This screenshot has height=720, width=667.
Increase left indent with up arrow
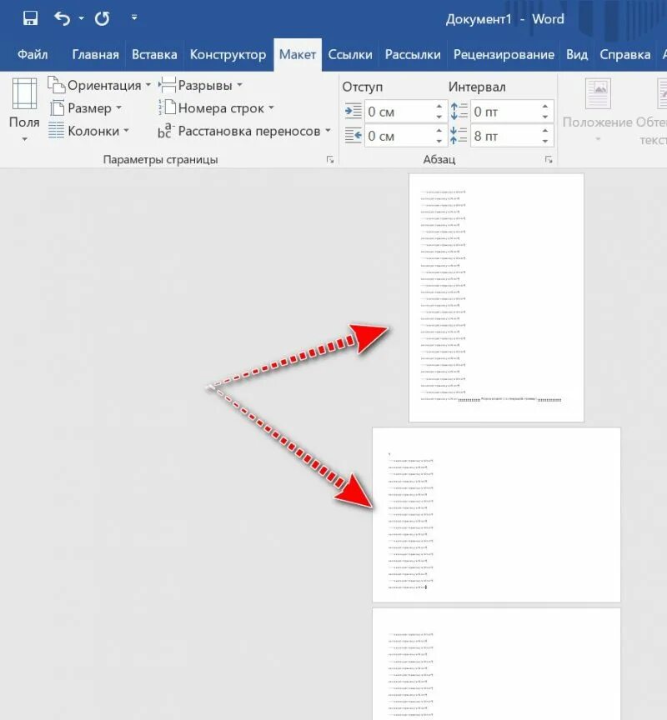coord(439,106)
